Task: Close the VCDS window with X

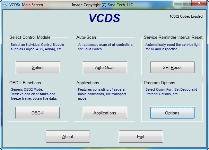Action: click(199, 4)
